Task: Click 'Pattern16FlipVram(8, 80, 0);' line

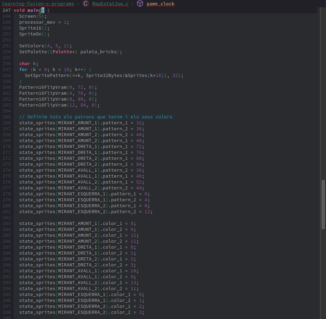Action: 58,99
